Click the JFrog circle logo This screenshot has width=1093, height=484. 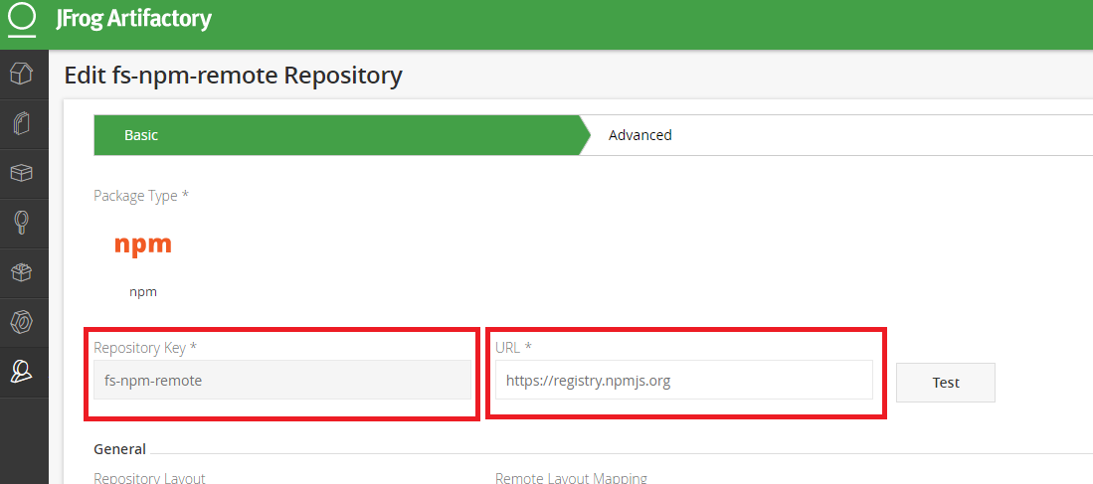[x=22, y=19]
